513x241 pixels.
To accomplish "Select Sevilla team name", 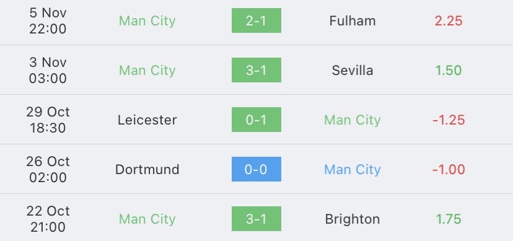I will tap(353, 70).
